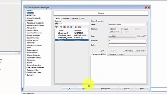Select the Comments in RDBMS tab
Viewport: 167px width, 94px height.
pos(99,54)
